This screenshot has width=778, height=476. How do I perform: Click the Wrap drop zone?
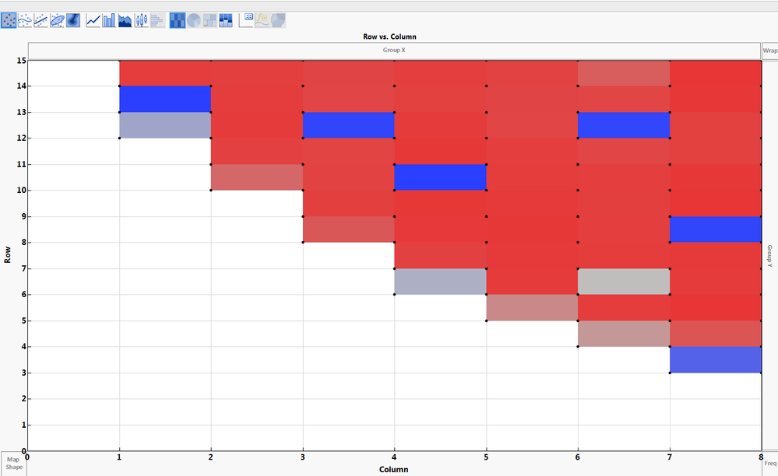click(769, 51)
